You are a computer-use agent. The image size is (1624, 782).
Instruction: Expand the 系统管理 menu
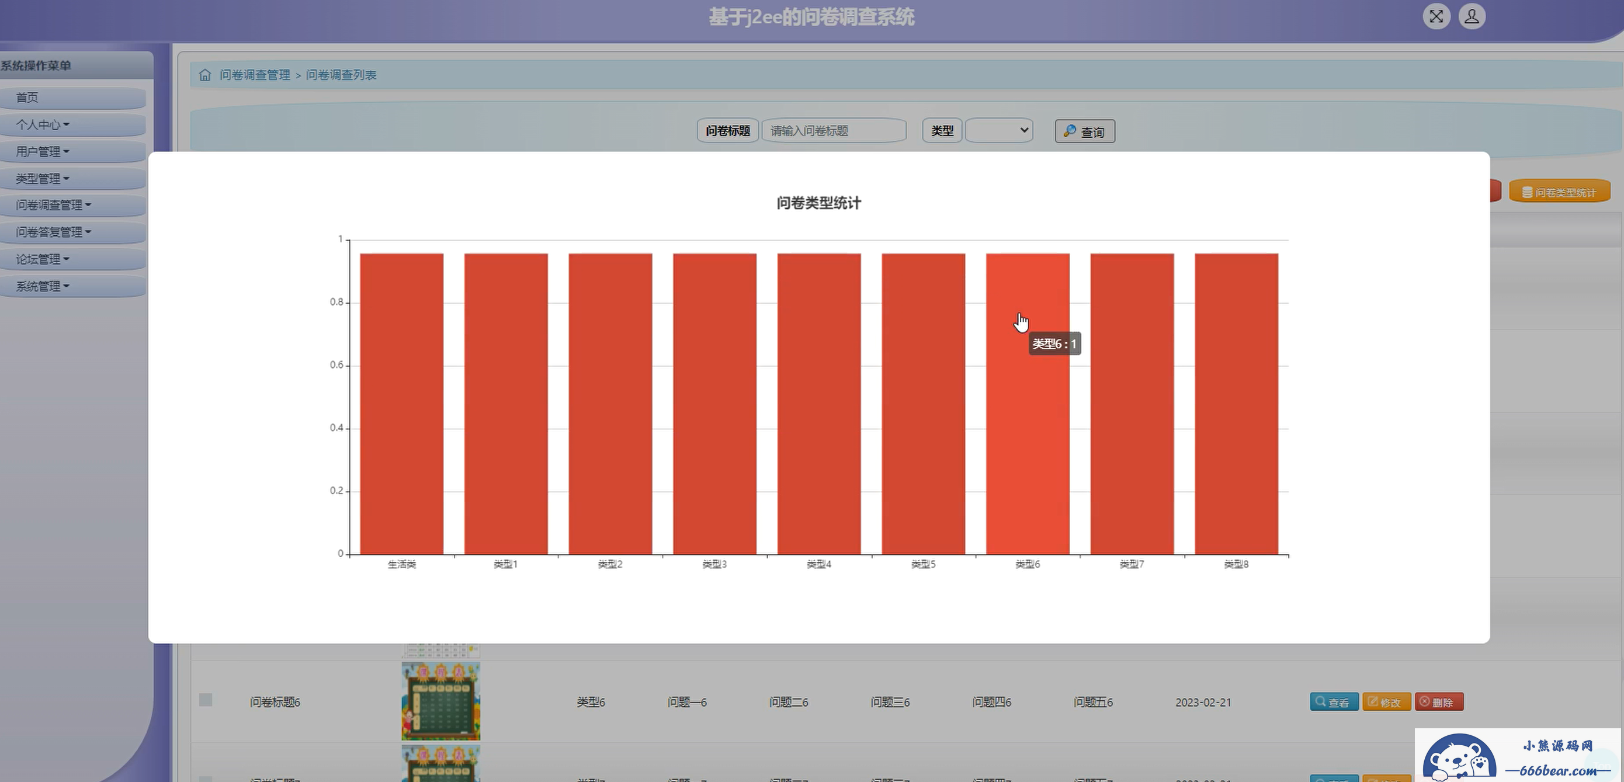pos(73,287)
